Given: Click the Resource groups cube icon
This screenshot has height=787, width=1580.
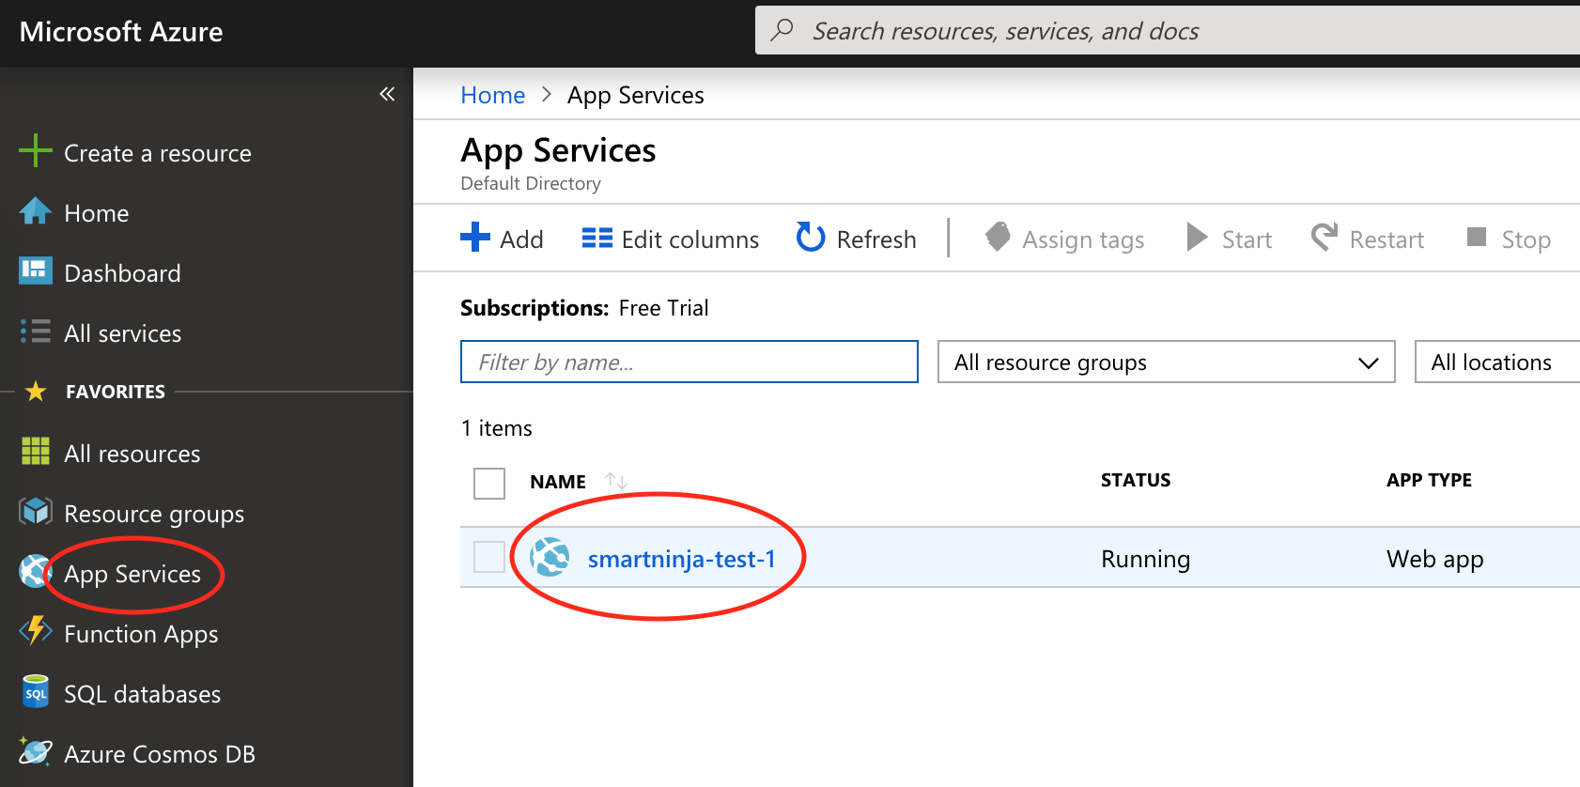Looking at the screenshot, I should coord(36,511).
